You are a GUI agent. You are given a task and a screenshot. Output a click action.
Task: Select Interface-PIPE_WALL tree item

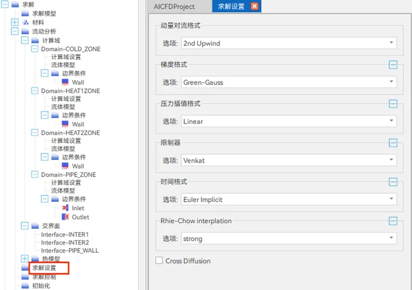point(70,250)
